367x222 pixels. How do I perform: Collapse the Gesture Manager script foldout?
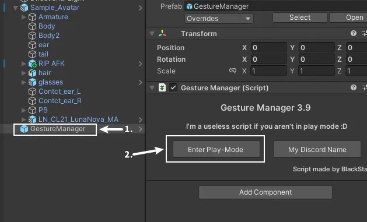(152, 88)
